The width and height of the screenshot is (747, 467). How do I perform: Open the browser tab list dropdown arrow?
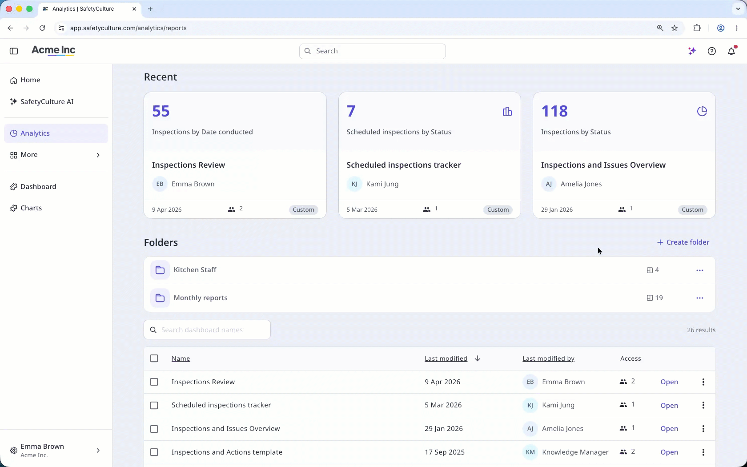point(738,9)
